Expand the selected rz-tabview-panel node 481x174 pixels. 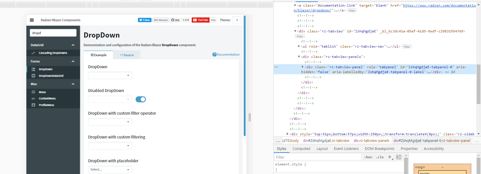click(x=302, y=67)
